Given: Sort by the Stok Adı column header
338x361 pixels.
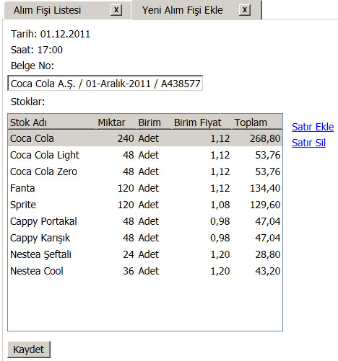Looking at the screenshot, I should (52, 122).
